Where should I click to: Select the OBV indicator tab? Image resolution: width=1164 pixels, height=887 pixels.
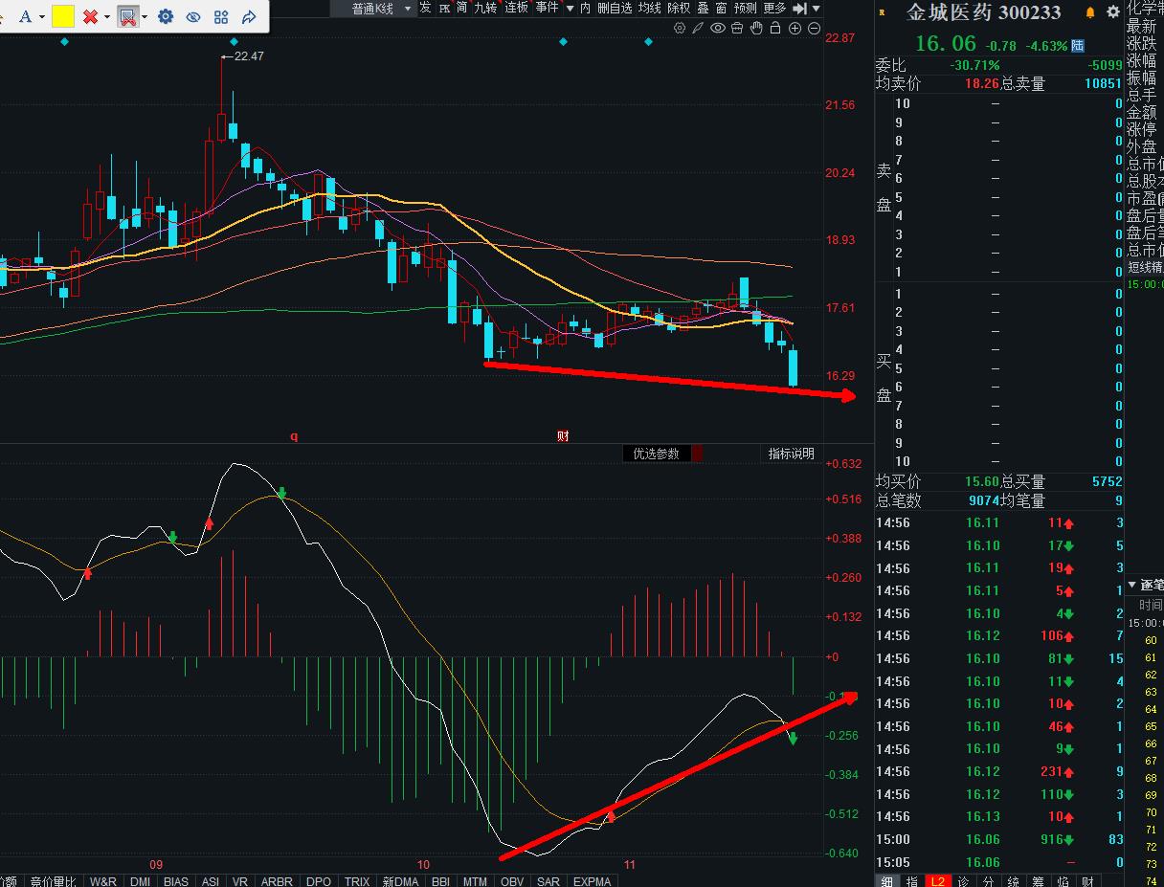point(513,881)
